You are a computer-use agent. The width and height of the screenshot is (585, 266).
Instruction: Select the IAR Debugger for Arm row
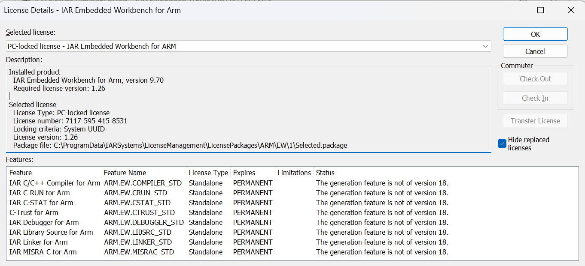pyautogui.click(x=44, y=222)
